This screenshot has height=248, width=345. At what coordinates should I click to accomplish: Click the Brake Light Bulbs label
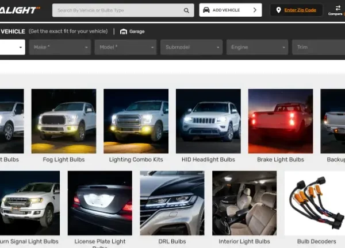coord(281,160)
